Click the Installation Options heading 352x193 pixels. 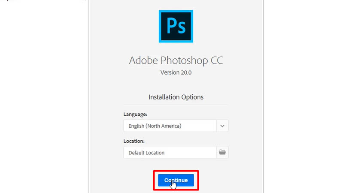pos(176,97)
